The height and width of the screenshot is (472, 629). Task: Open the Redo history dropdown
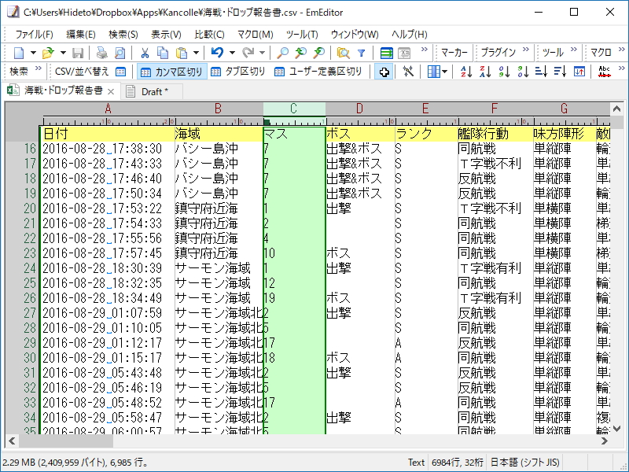(x=262, y=53)
